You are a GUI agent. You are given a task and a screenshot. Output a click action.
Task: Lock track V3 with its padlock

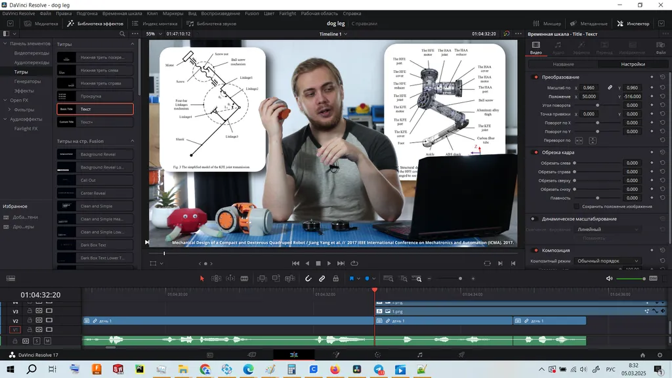(30, 310)
